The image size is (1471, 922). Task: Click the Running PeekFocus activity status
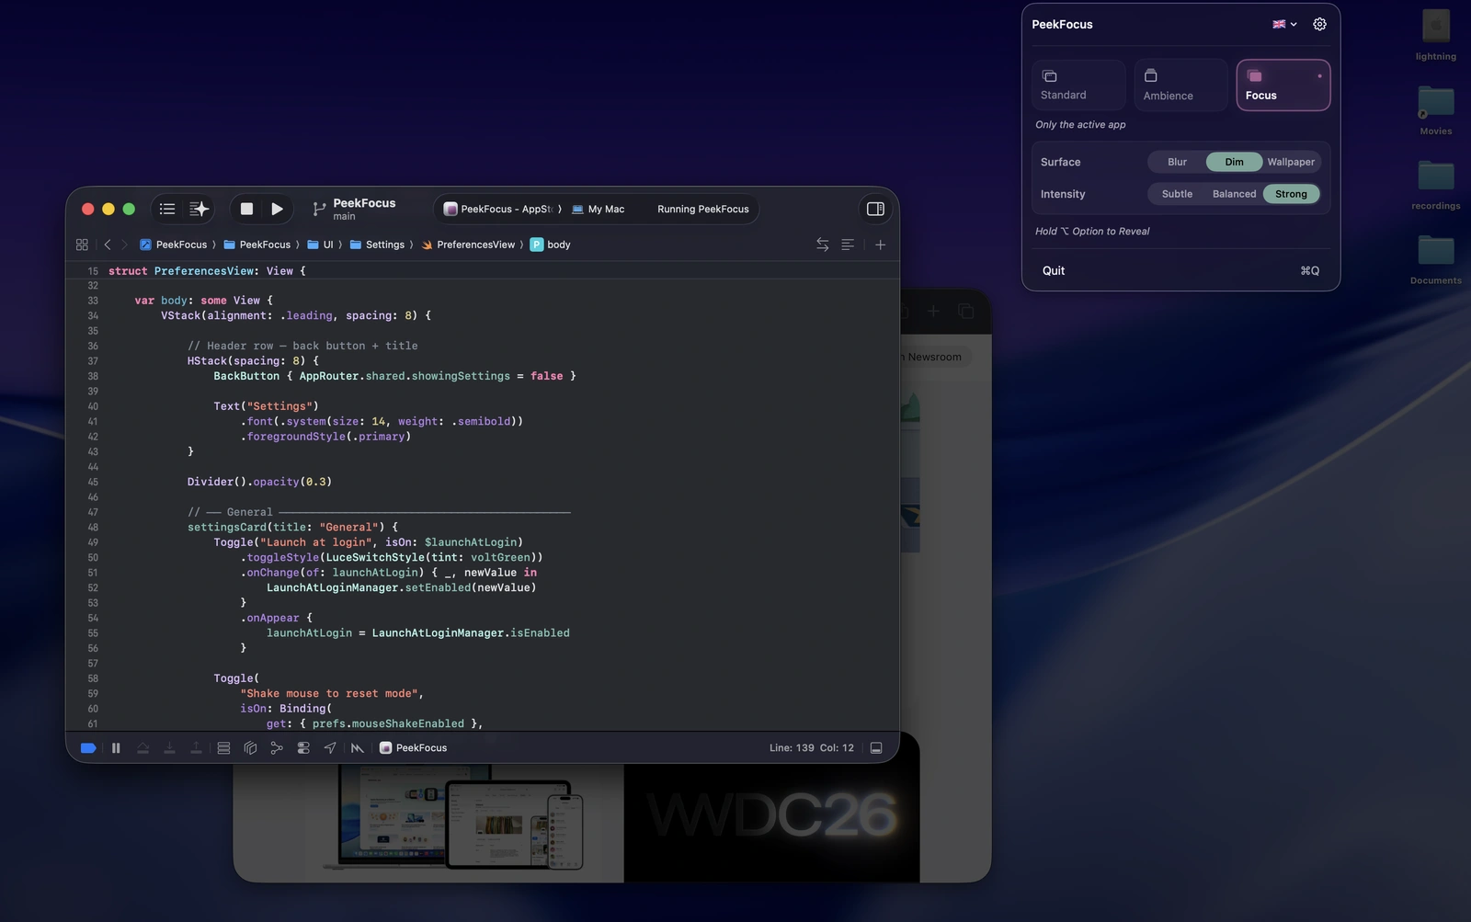pos(703,210)
